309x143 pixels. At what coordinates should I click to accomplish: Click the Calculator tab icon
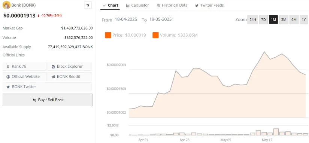(128, 6)
